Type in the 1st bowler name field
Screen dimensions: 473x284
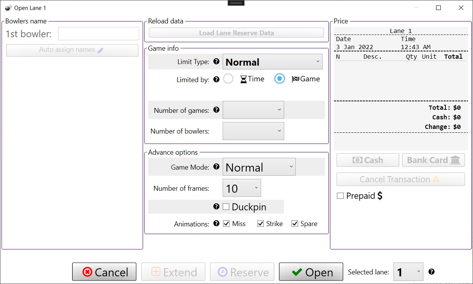(x=98, y=34)
